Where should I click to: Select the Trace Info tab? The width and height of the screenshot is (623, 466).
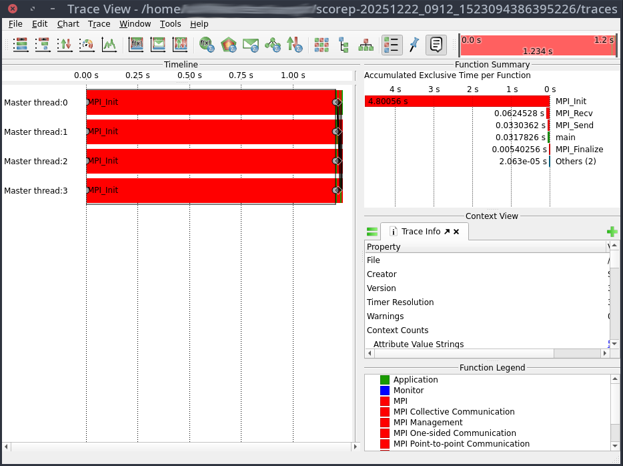(x=420, y=232)
